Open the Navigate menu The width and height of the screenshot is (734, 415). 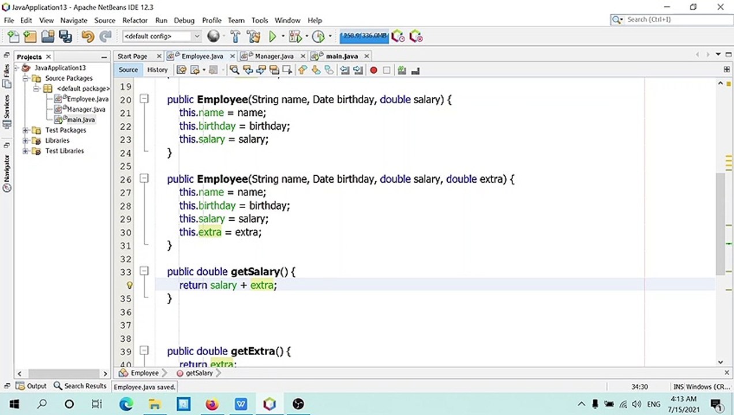[x=74, y=20]
